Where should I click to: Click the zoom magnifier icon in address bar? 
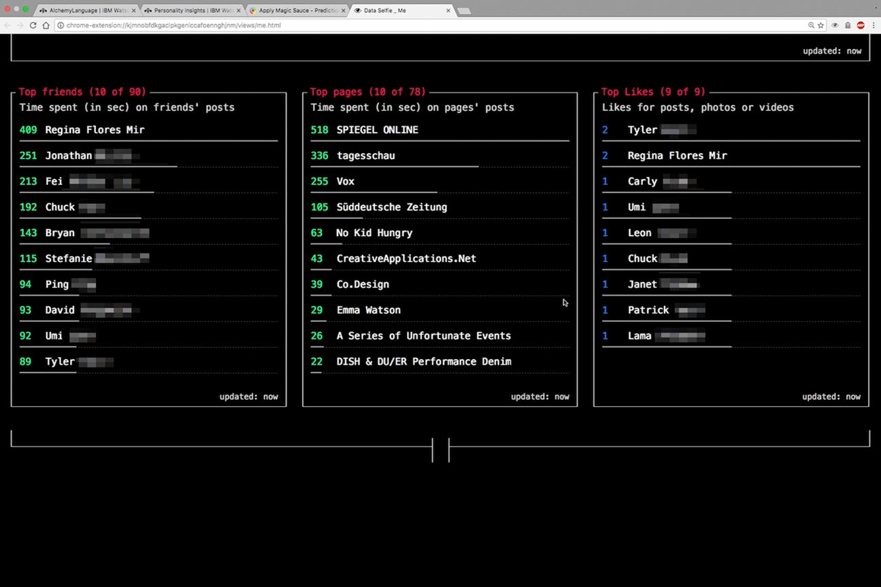tap(811, 25)
